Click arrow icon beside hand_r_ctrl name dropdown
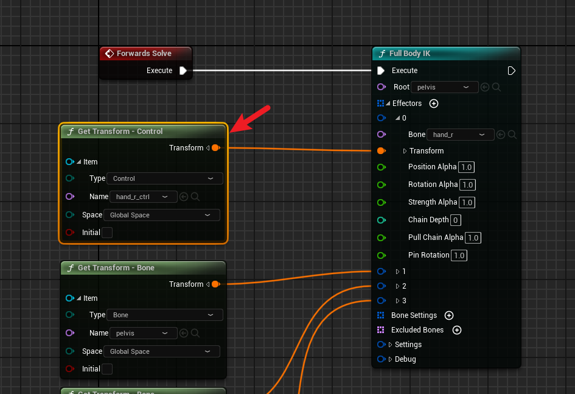The width and height of the screenshot is (575, 394). click(x=184, y=197)
